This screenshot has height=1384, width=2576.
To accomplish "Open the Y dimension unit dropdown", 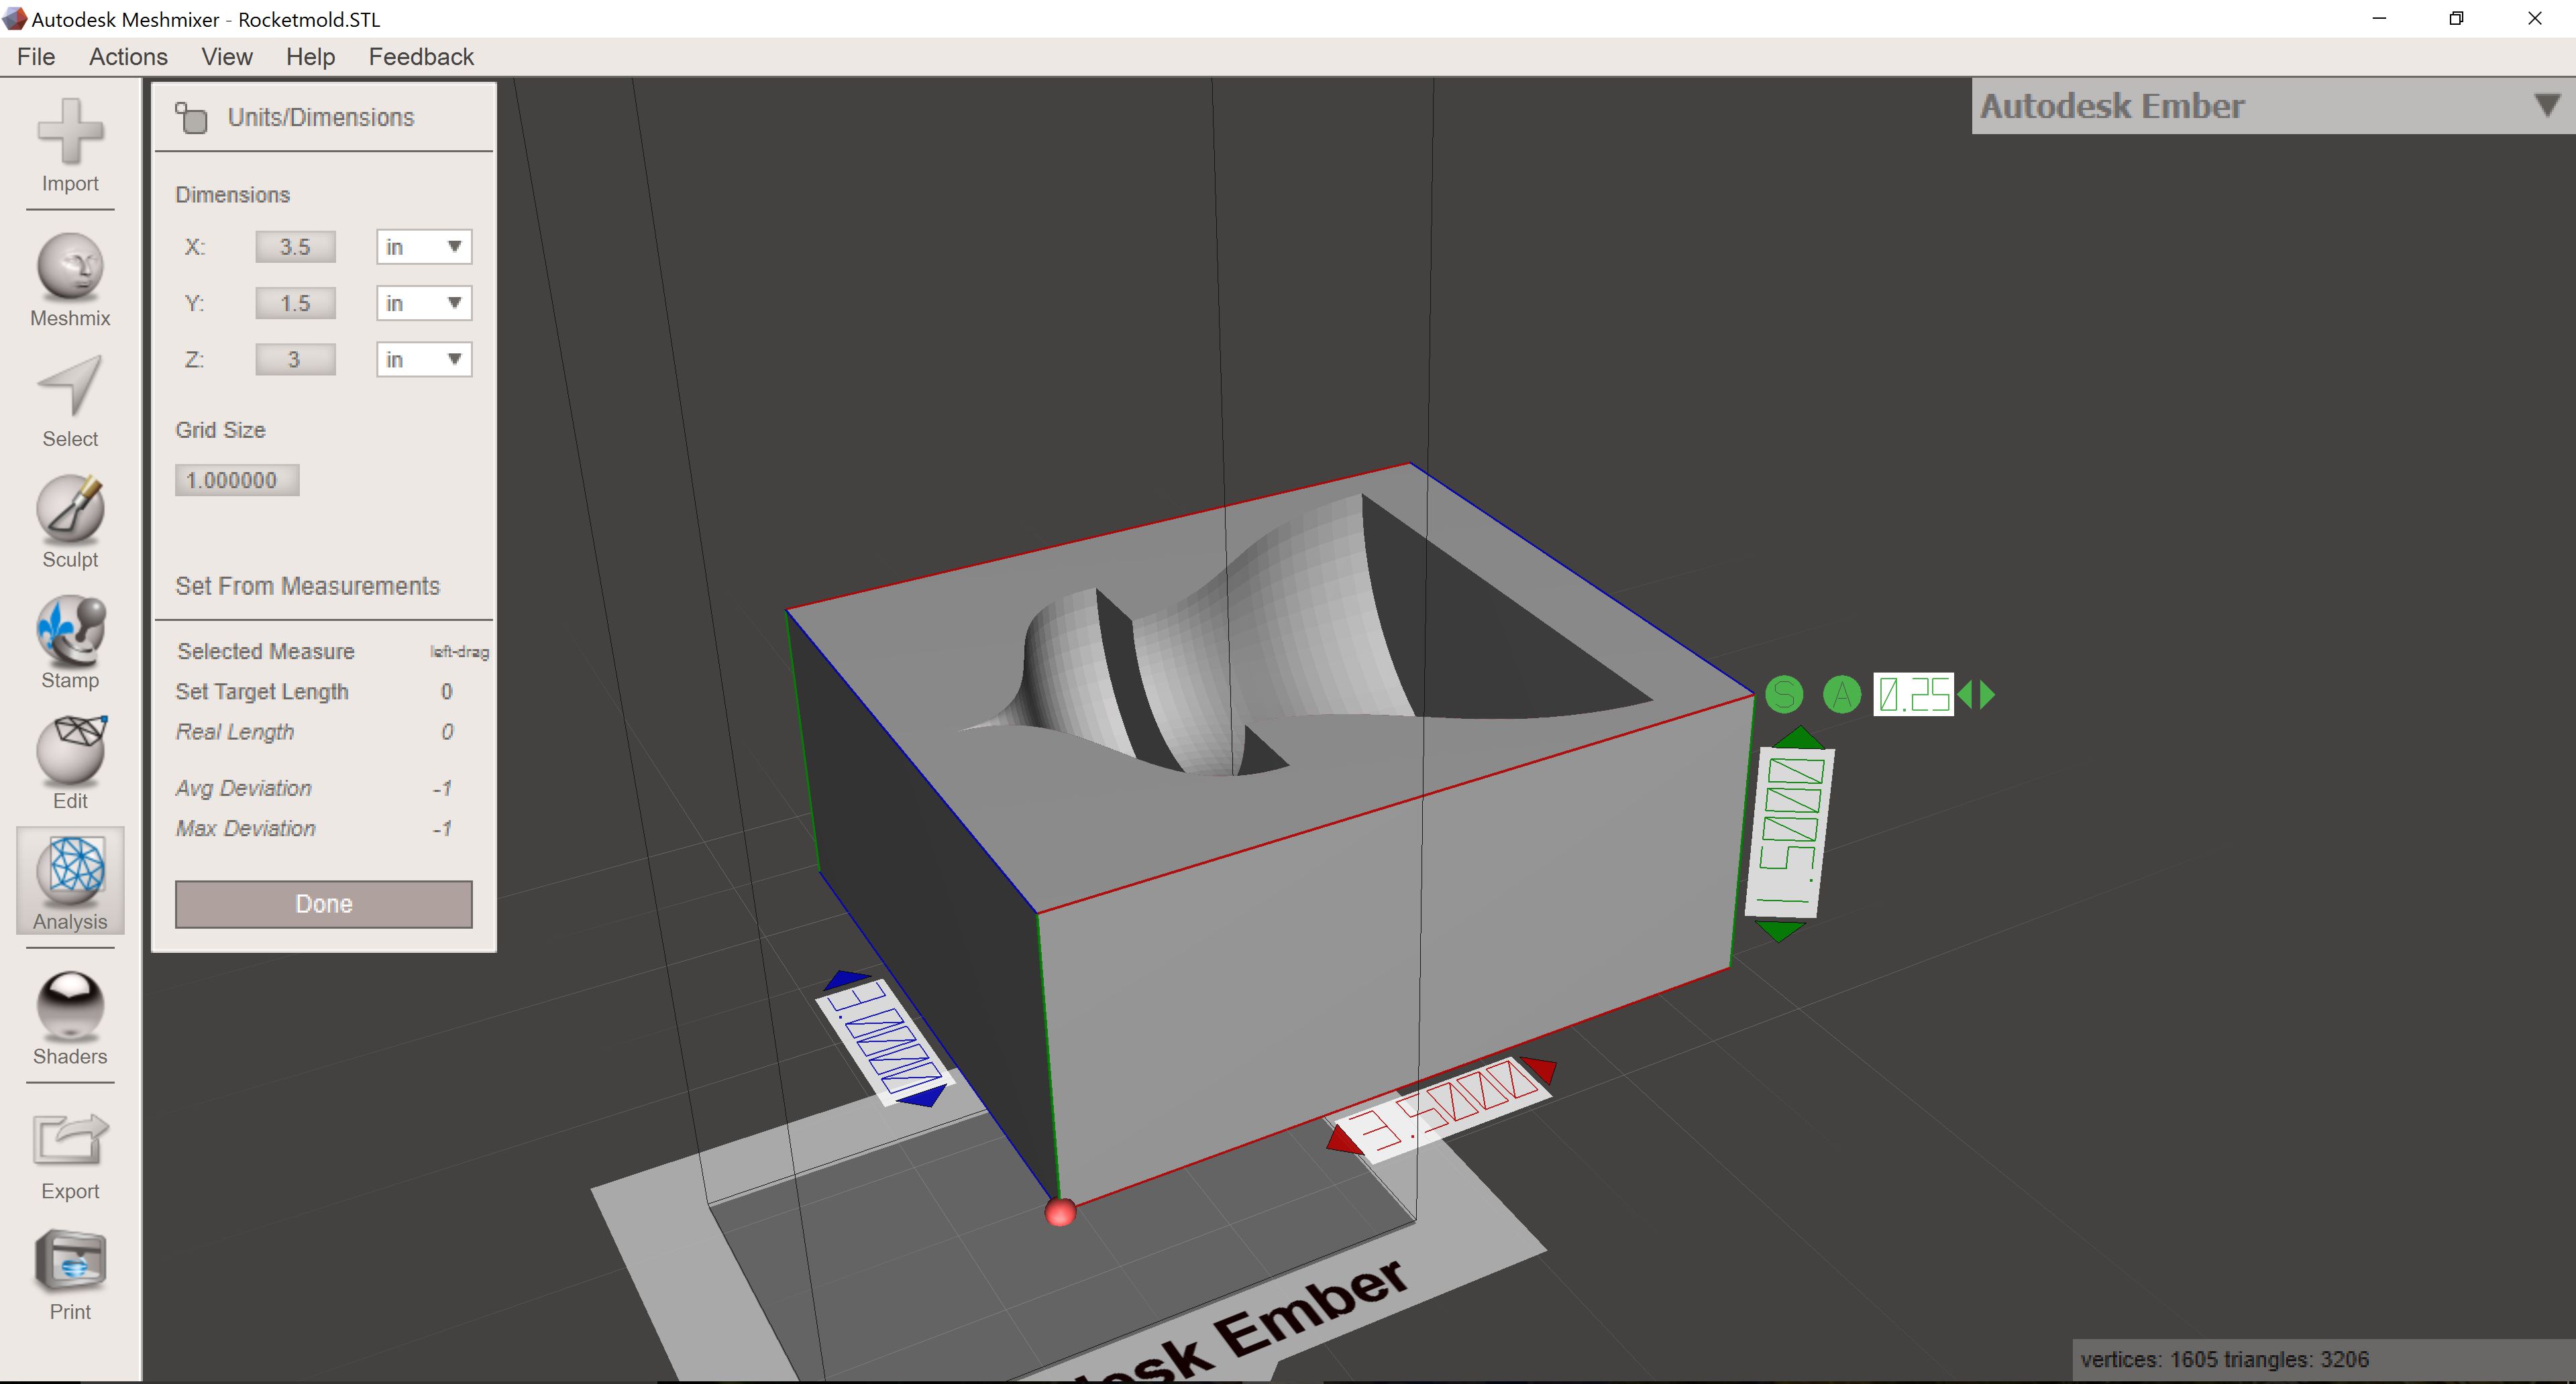I will (424, 303).
